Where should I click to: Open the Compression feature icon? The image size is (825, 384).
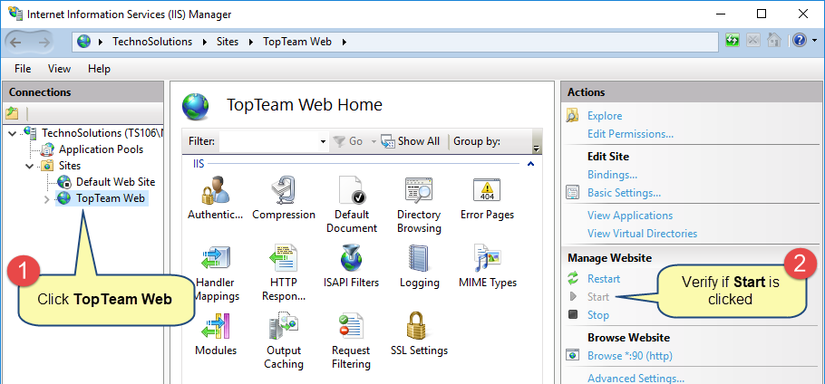[x=284, y=190]
